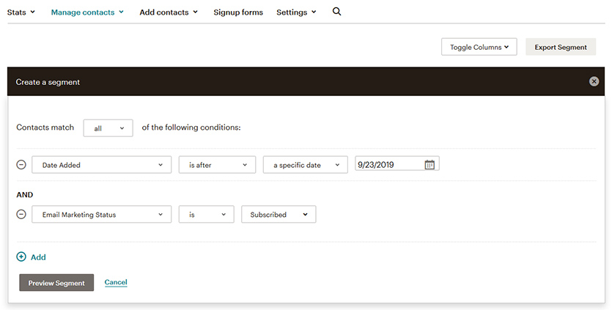612x310 pixels.
Task: Open the Toggle Columns dropdown
Action: tap(479, 47)
